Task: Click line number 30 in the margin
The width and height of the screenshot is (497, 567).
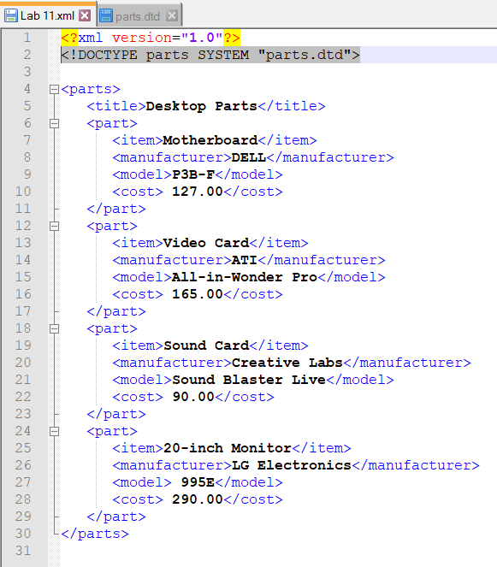Action: pos(23,534)
